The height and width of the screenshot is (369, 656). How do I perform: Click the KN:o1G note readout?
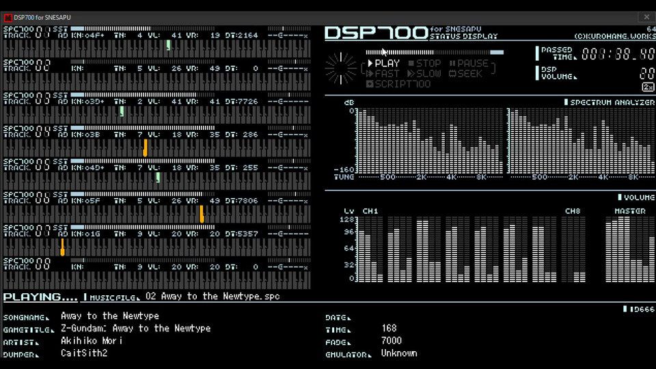[x=86, y=234]
